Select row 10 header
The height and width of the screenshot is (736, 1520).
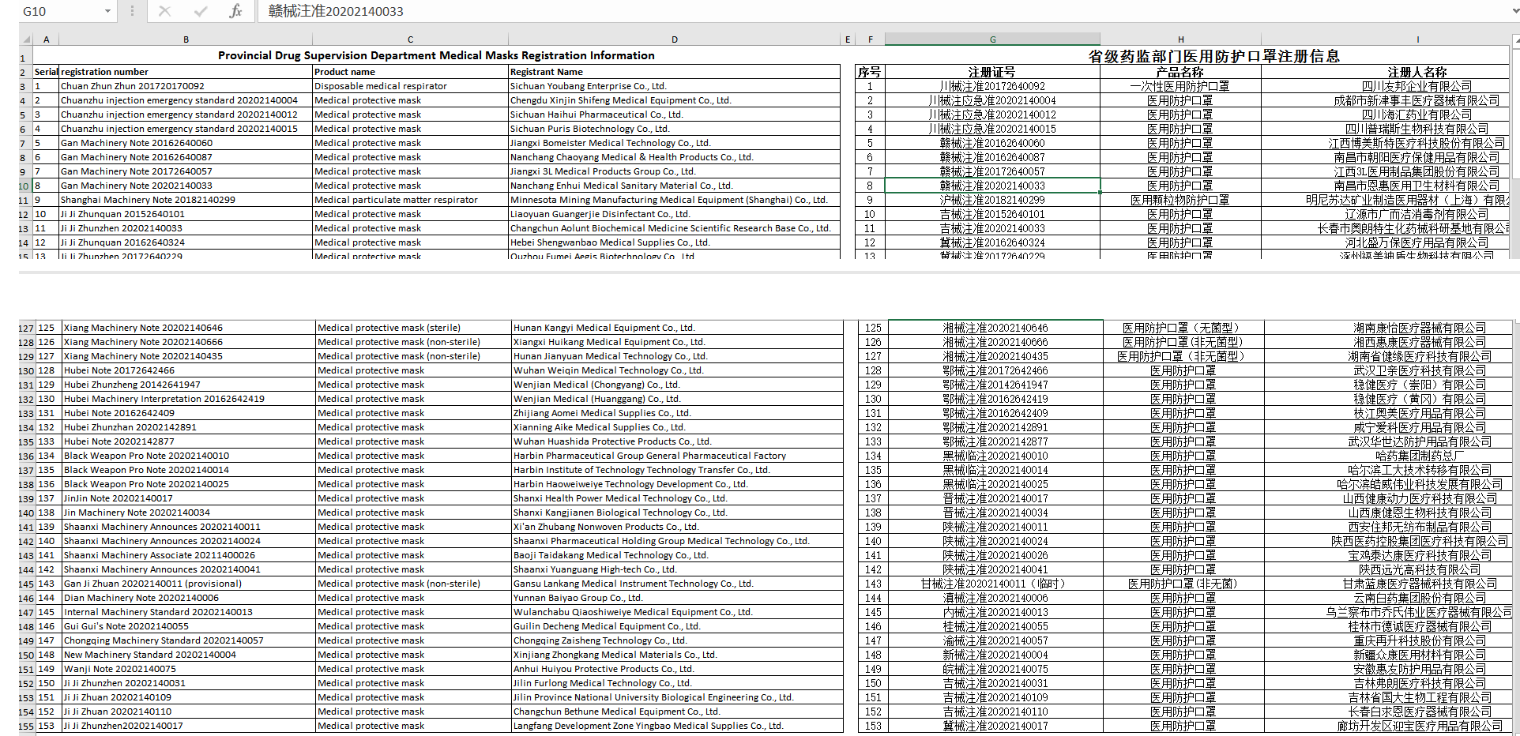pos(25,186)
